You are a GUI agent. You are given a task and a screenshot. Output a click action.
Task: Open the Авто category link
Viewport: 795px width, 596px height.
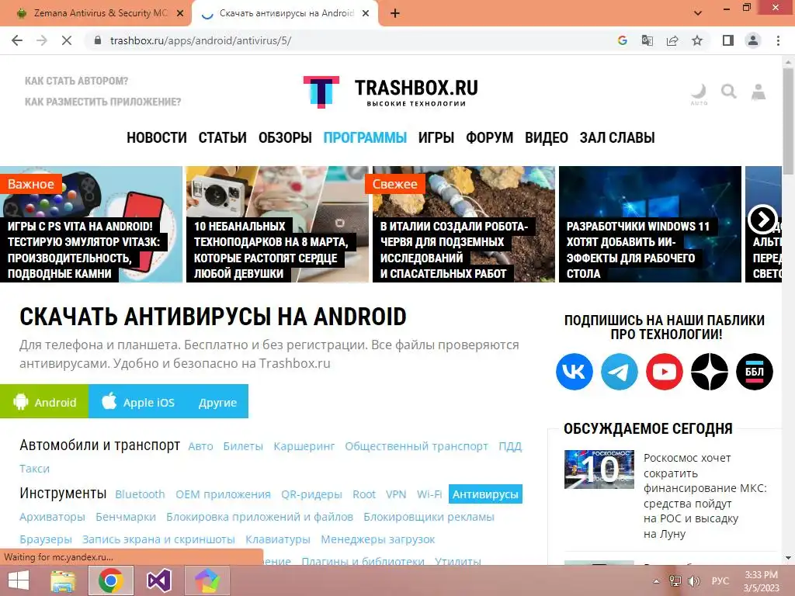[x=200, y=446]
